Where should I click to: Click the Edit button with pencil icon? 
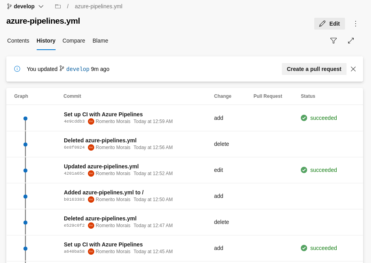(x=329, y=24)
